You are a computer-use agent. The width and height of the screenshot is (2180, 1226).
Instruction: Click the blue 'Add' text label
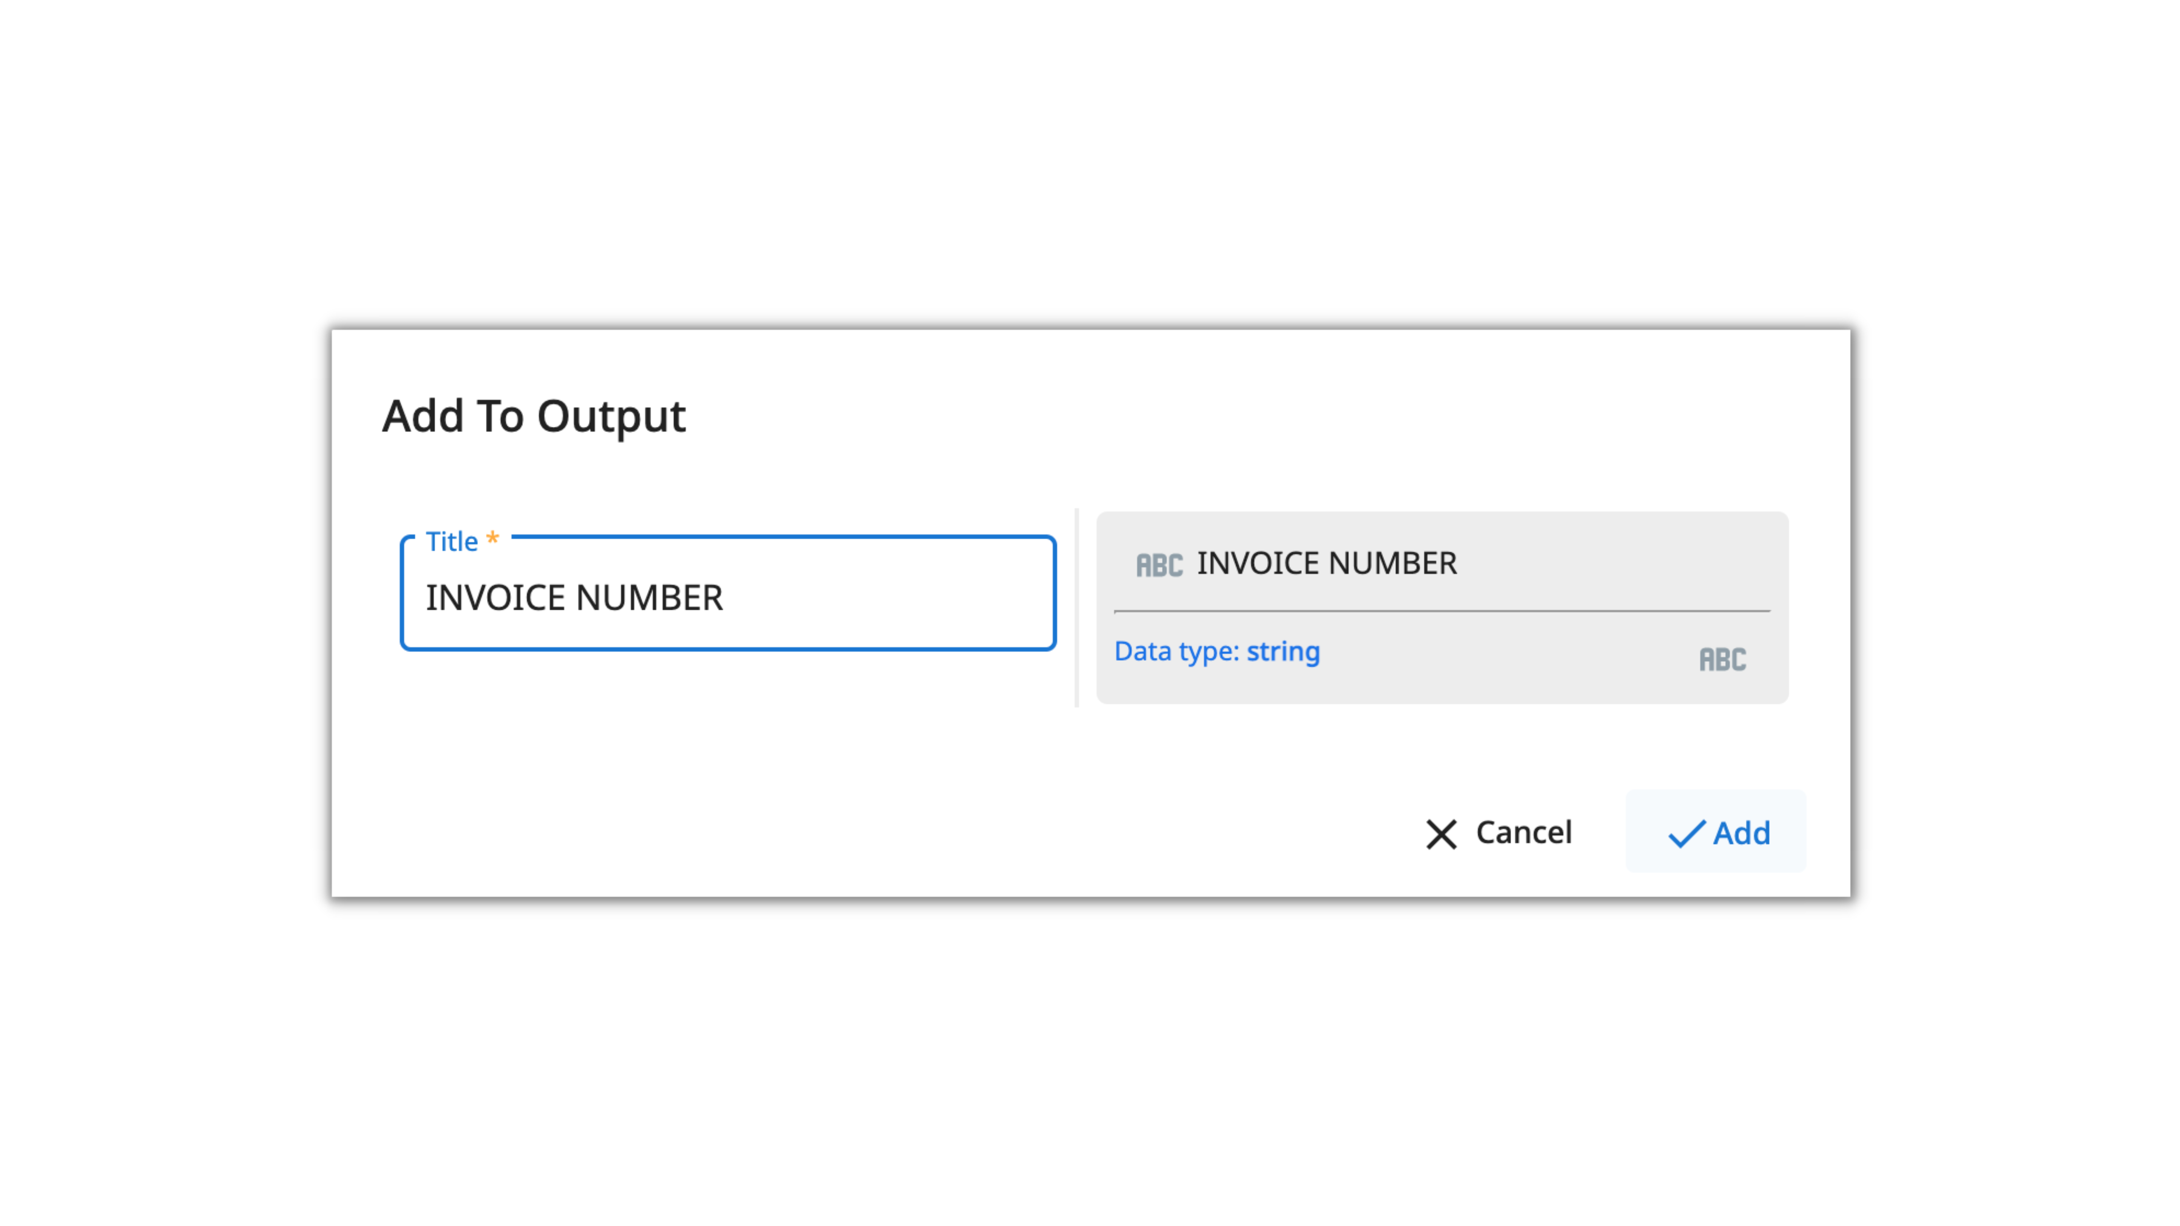tap(1742, 833)
